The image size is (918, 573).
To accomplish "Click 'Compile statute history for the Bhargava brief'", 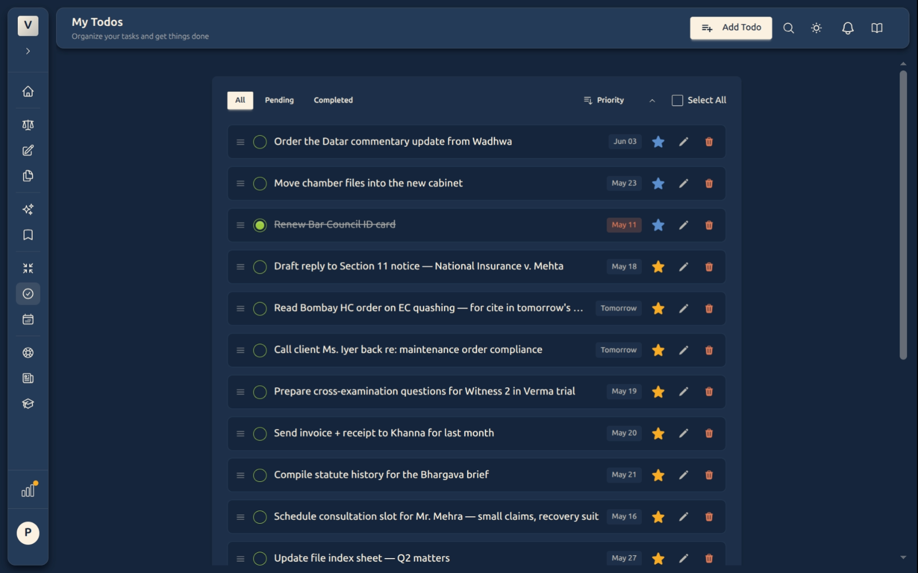I will click(381, 475).
